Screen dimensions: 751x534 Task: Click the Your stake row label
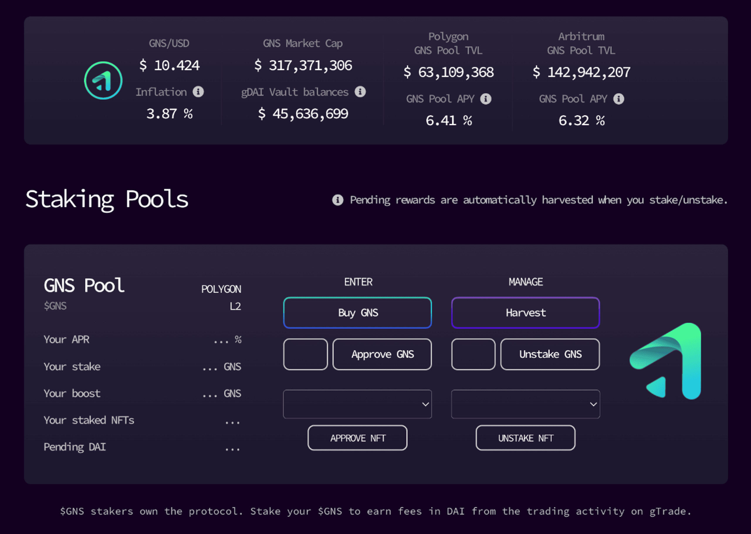(x=72, y=367)
